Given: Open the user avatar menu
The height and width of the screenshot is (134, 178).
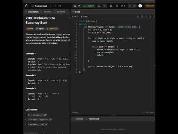Looking at the screenshot, I should pyautogui.click(x=140, y=6).
